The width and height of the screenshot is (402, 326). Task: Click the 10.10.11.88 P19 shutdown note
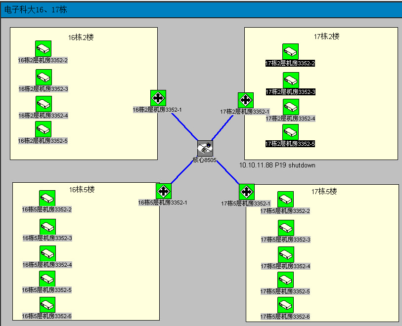(x=277, y=165)
